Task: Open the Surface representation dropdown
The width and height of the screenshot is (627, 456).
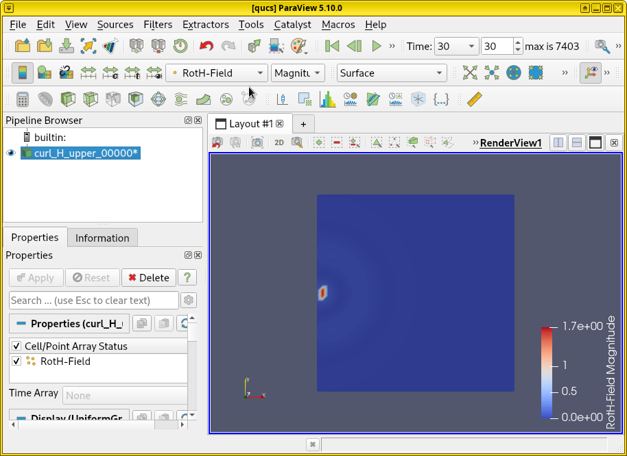Action: [392, 73]
